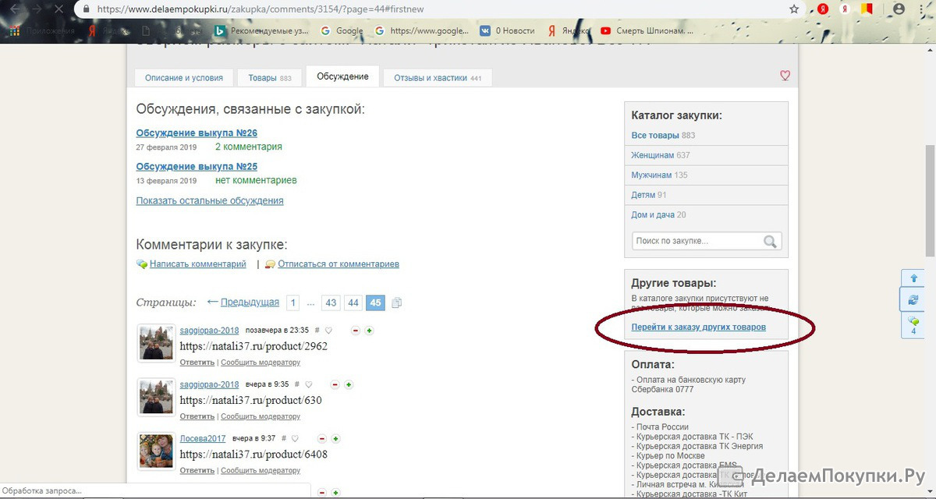Screen dimensions: 936x499
Task: Vote plus on the 9:35 saggiopao-2018 comment
Action: click(x=349, y=384)
